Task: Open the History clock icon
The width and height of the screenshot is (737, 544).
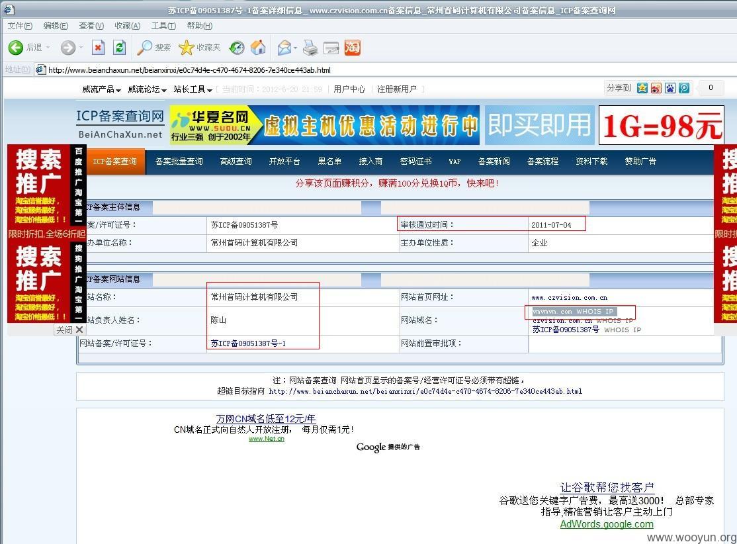Action: pyautogui.click(x=237, y=48)
